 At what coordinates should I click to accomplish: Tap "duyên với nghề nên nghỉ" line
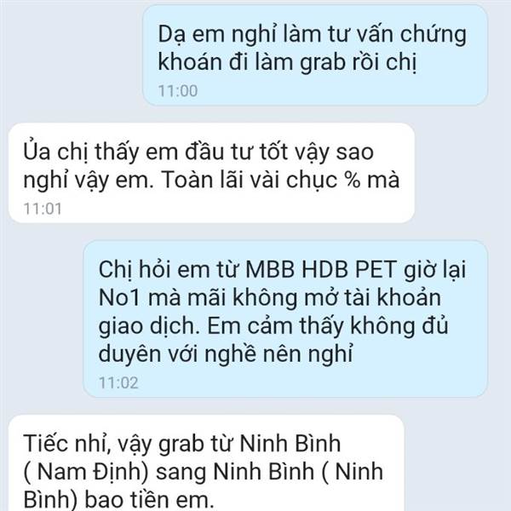(x=226, y=354)
